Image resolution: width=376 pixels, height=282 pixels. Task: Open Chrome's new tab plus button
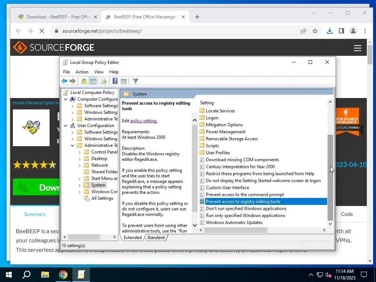coord(197,17)
